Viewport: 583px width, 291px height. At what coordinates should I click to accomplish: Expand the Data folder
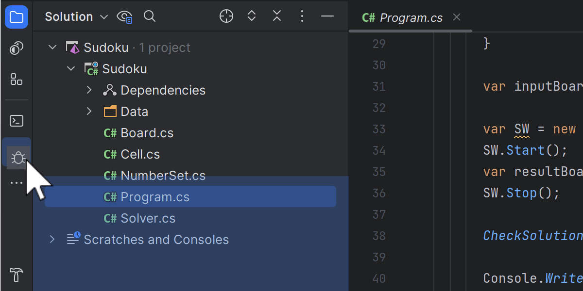[x=89, y=112]
